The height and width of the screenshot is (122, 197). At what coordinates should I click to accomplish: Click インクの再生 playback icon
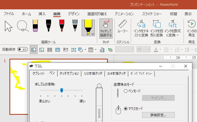(191, 24)
